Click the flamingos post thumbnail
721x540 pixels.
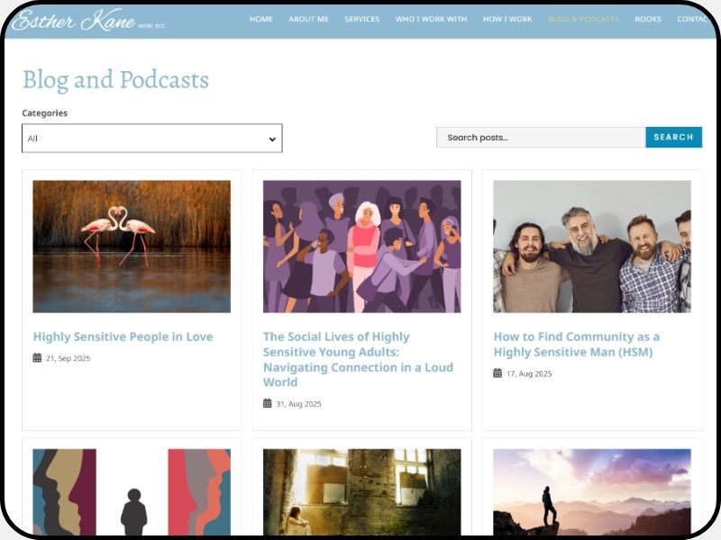[x=132, y=247]
